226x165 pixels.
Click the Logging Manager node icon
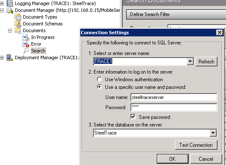pos(10,3)
